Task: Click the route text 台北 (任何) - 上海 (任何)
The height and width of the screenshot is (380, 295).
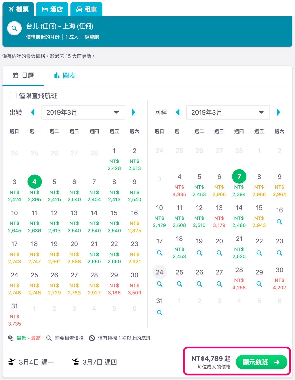Action: pos(60,26)
